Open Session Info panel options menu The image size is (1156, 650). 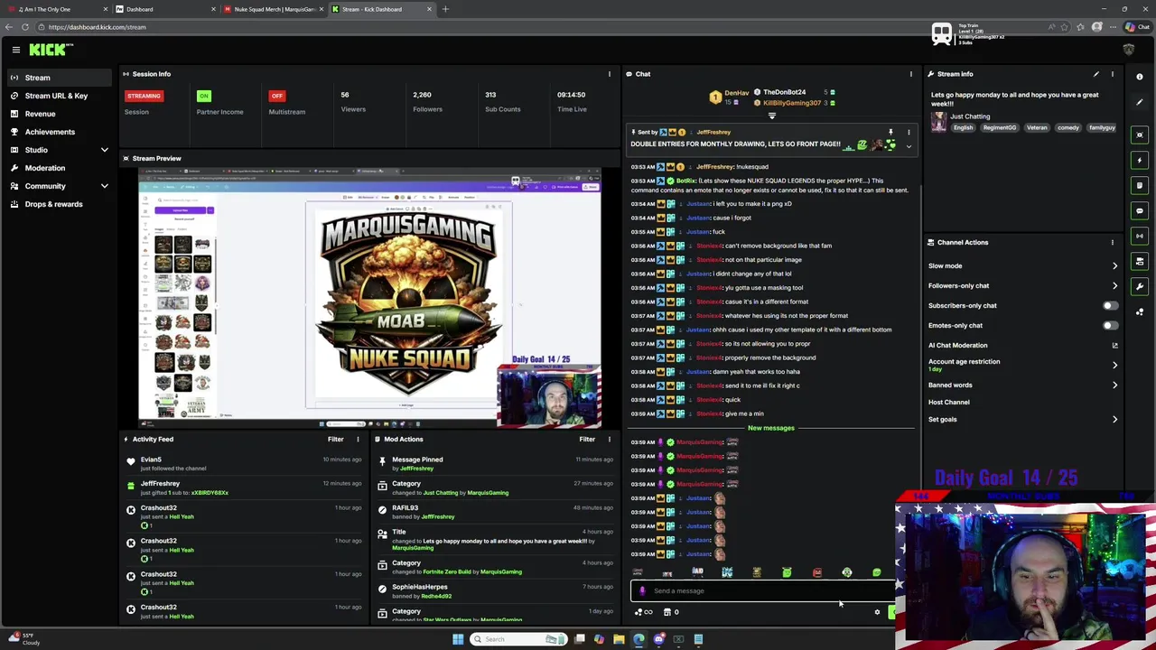click(609, 74)
